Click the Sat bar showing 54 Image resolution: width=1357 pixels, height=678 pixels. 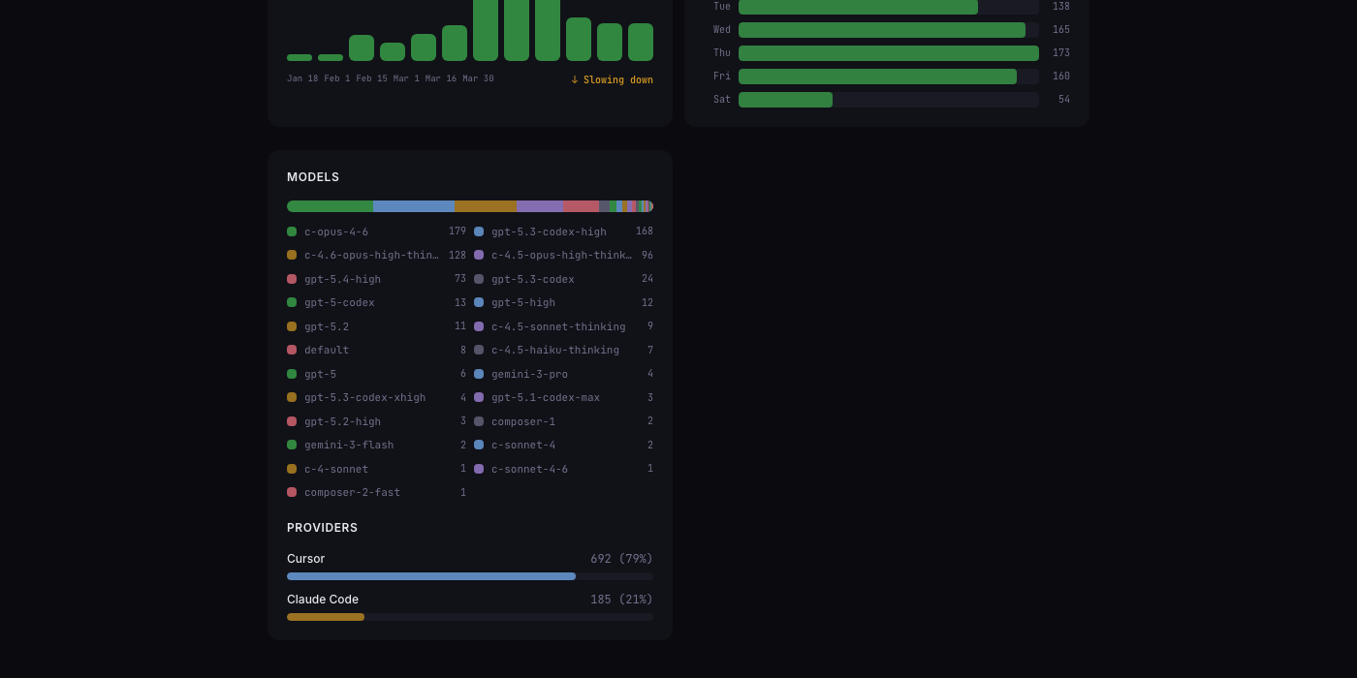[785, 100]
